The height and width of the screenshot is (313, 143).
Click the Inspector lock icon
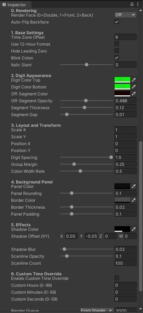pyautogui.click(x=132, y=4)
